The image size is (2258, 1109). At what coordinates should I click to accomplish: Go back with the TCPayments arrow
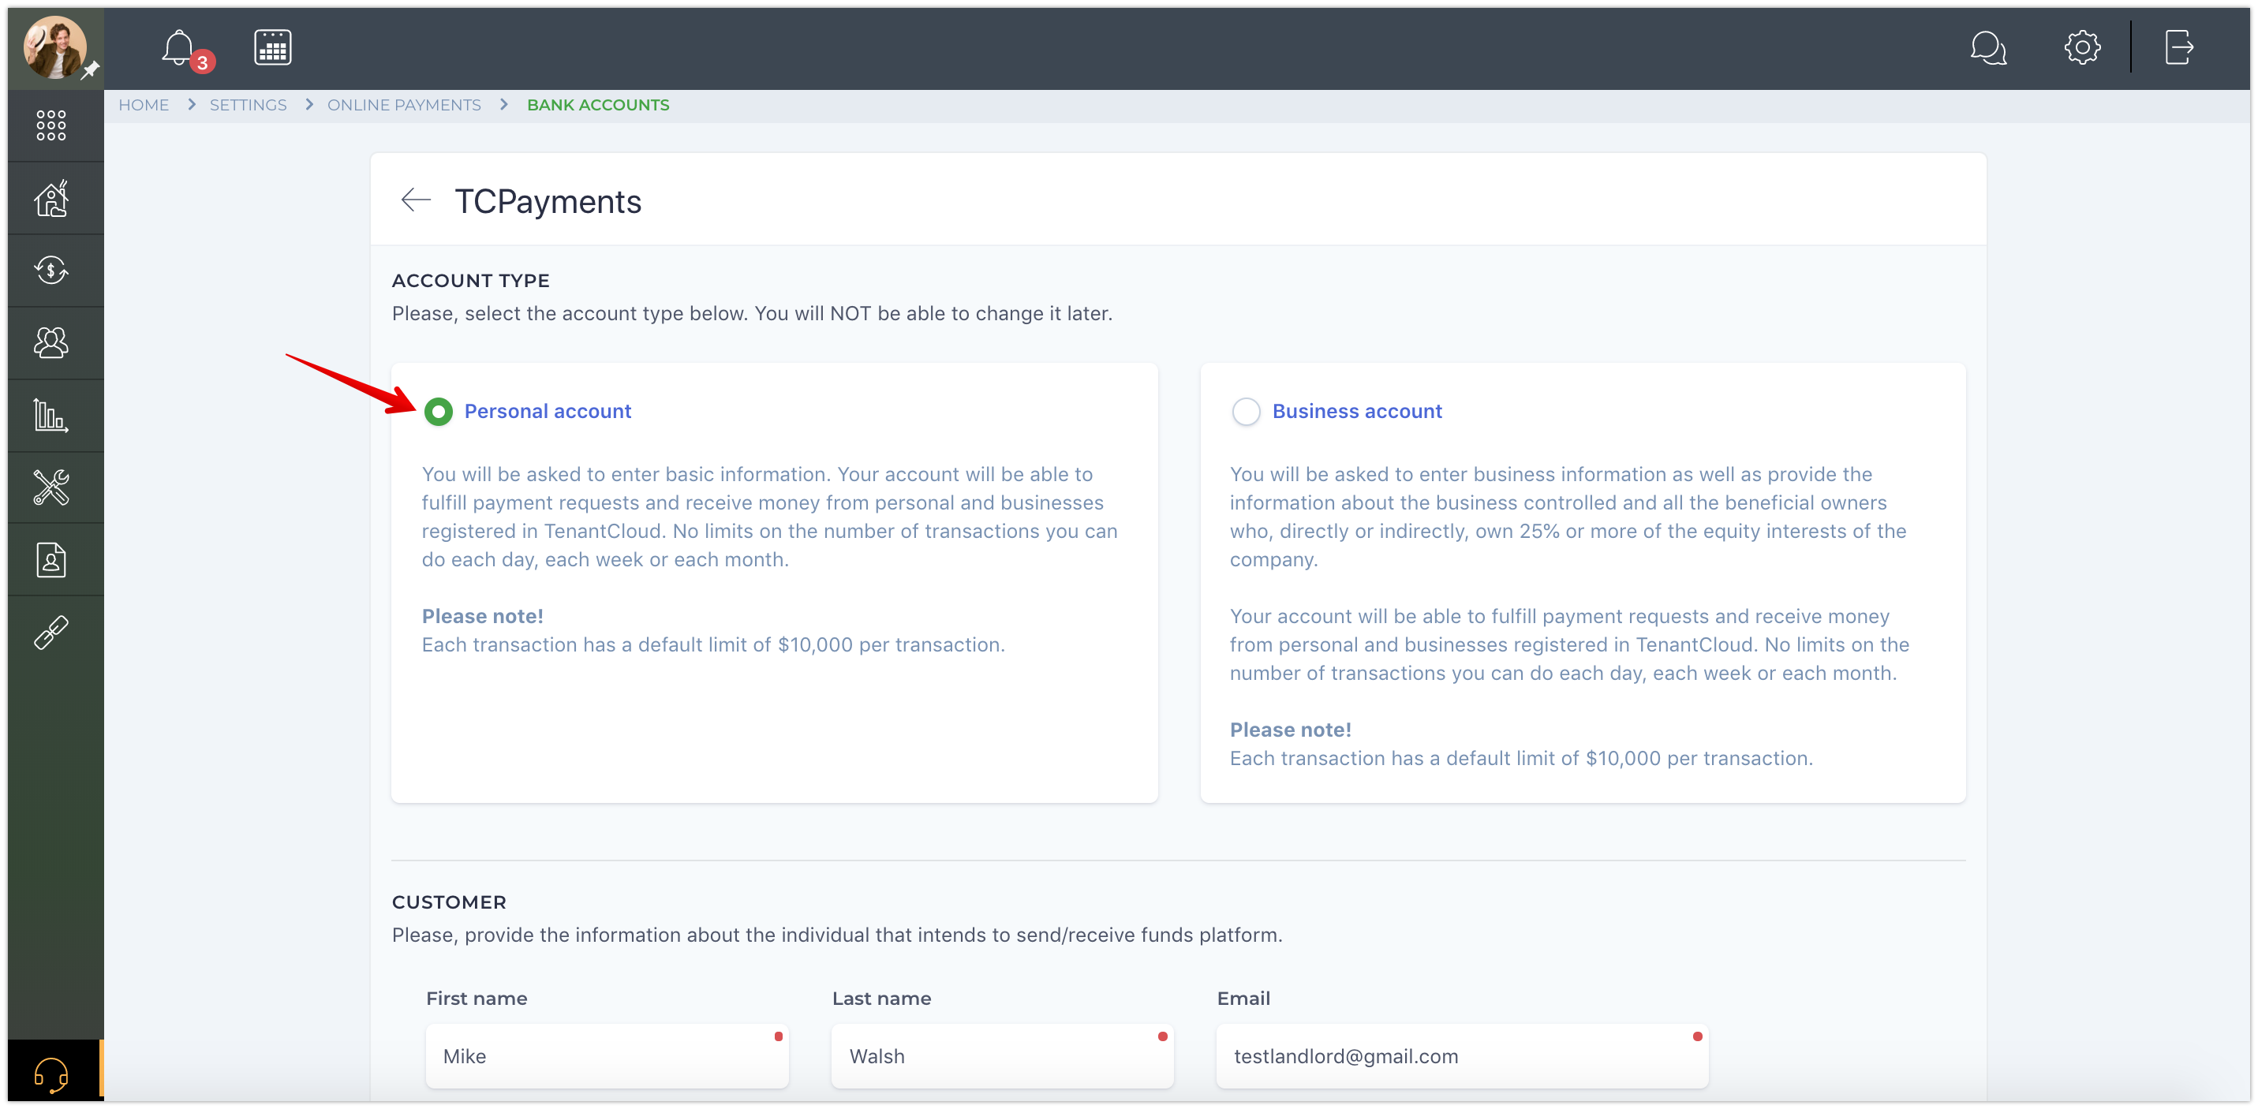416,200
